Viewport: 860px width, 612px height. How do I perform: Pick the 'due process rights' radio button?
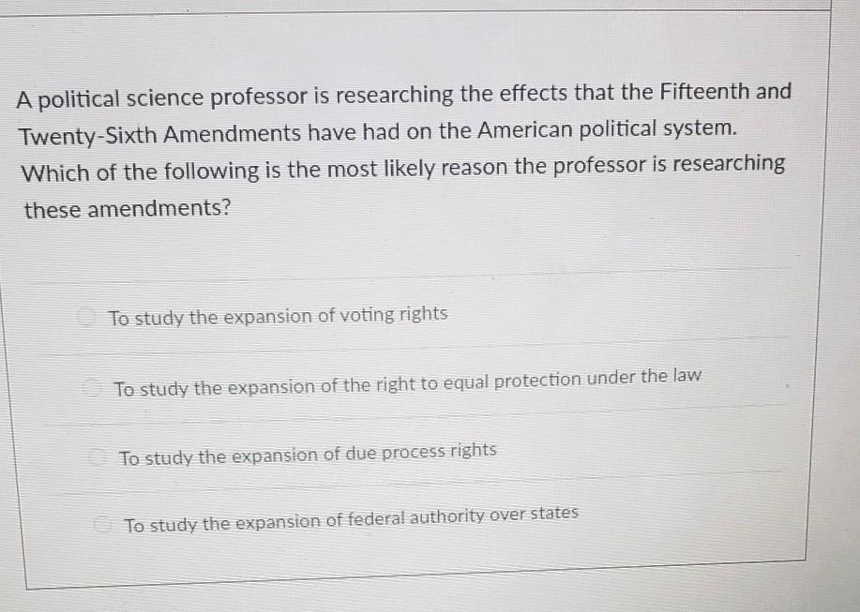98,457
